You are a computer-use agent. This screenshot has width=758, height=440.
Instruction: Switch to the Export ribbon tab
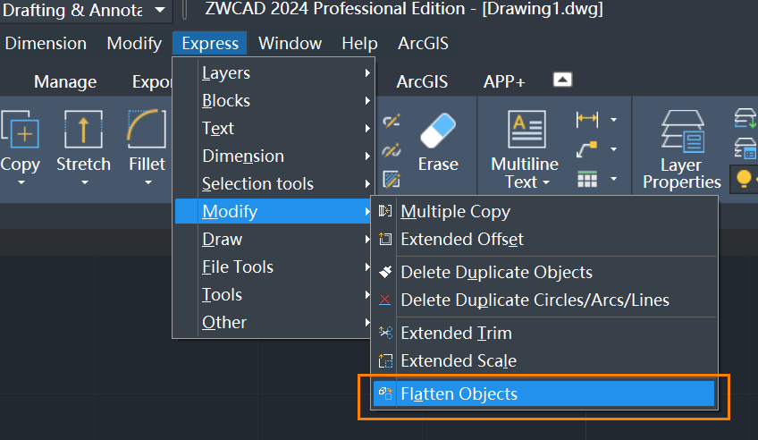point(152,81)
